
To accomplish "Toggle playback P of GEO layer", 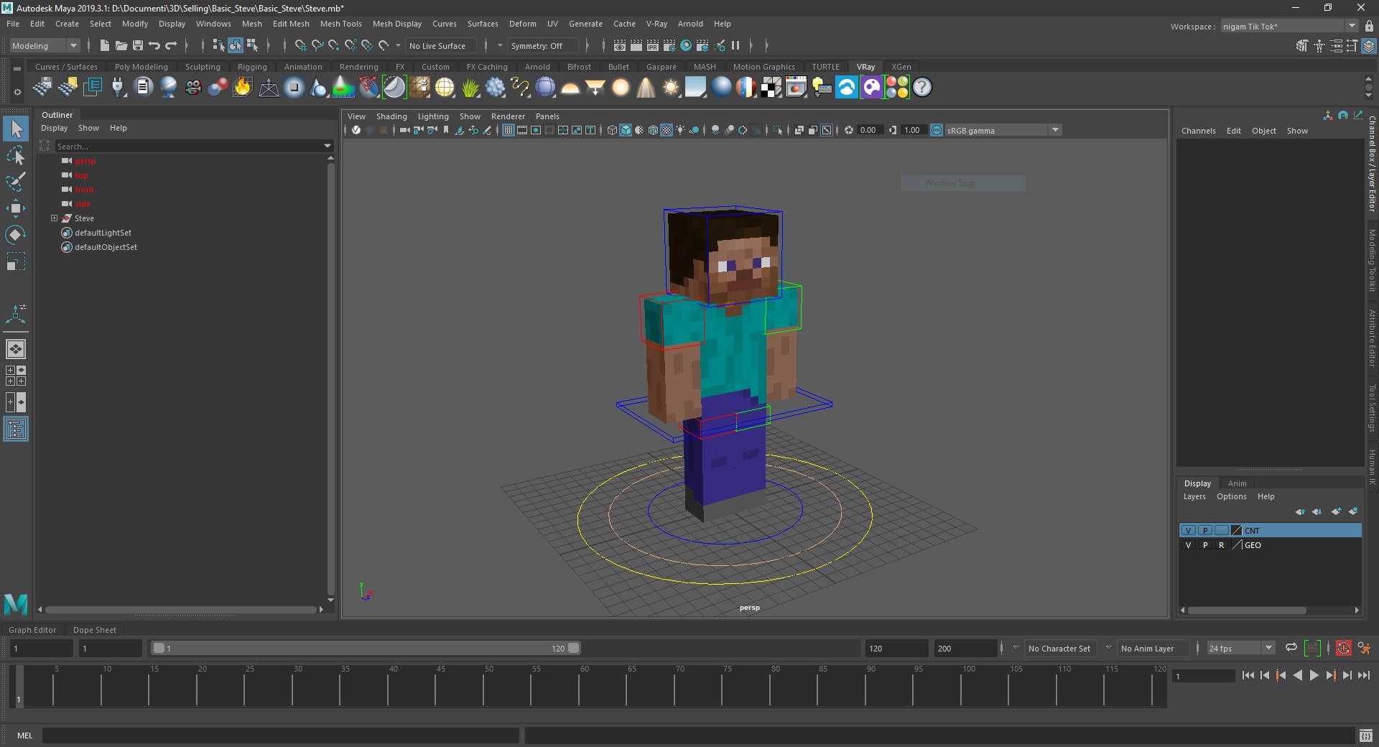I will pyautogui.click(x=1205, y=545).
